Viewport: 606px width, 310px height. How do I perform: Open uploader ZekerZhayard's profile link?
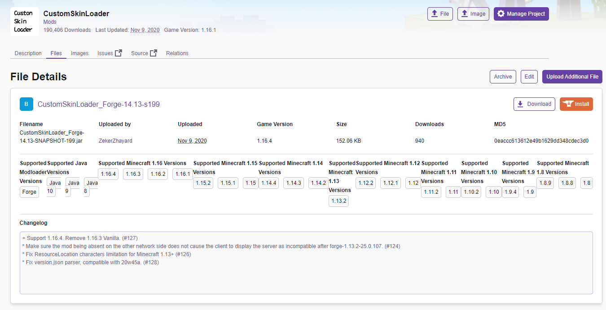click(x=115, y=141)
